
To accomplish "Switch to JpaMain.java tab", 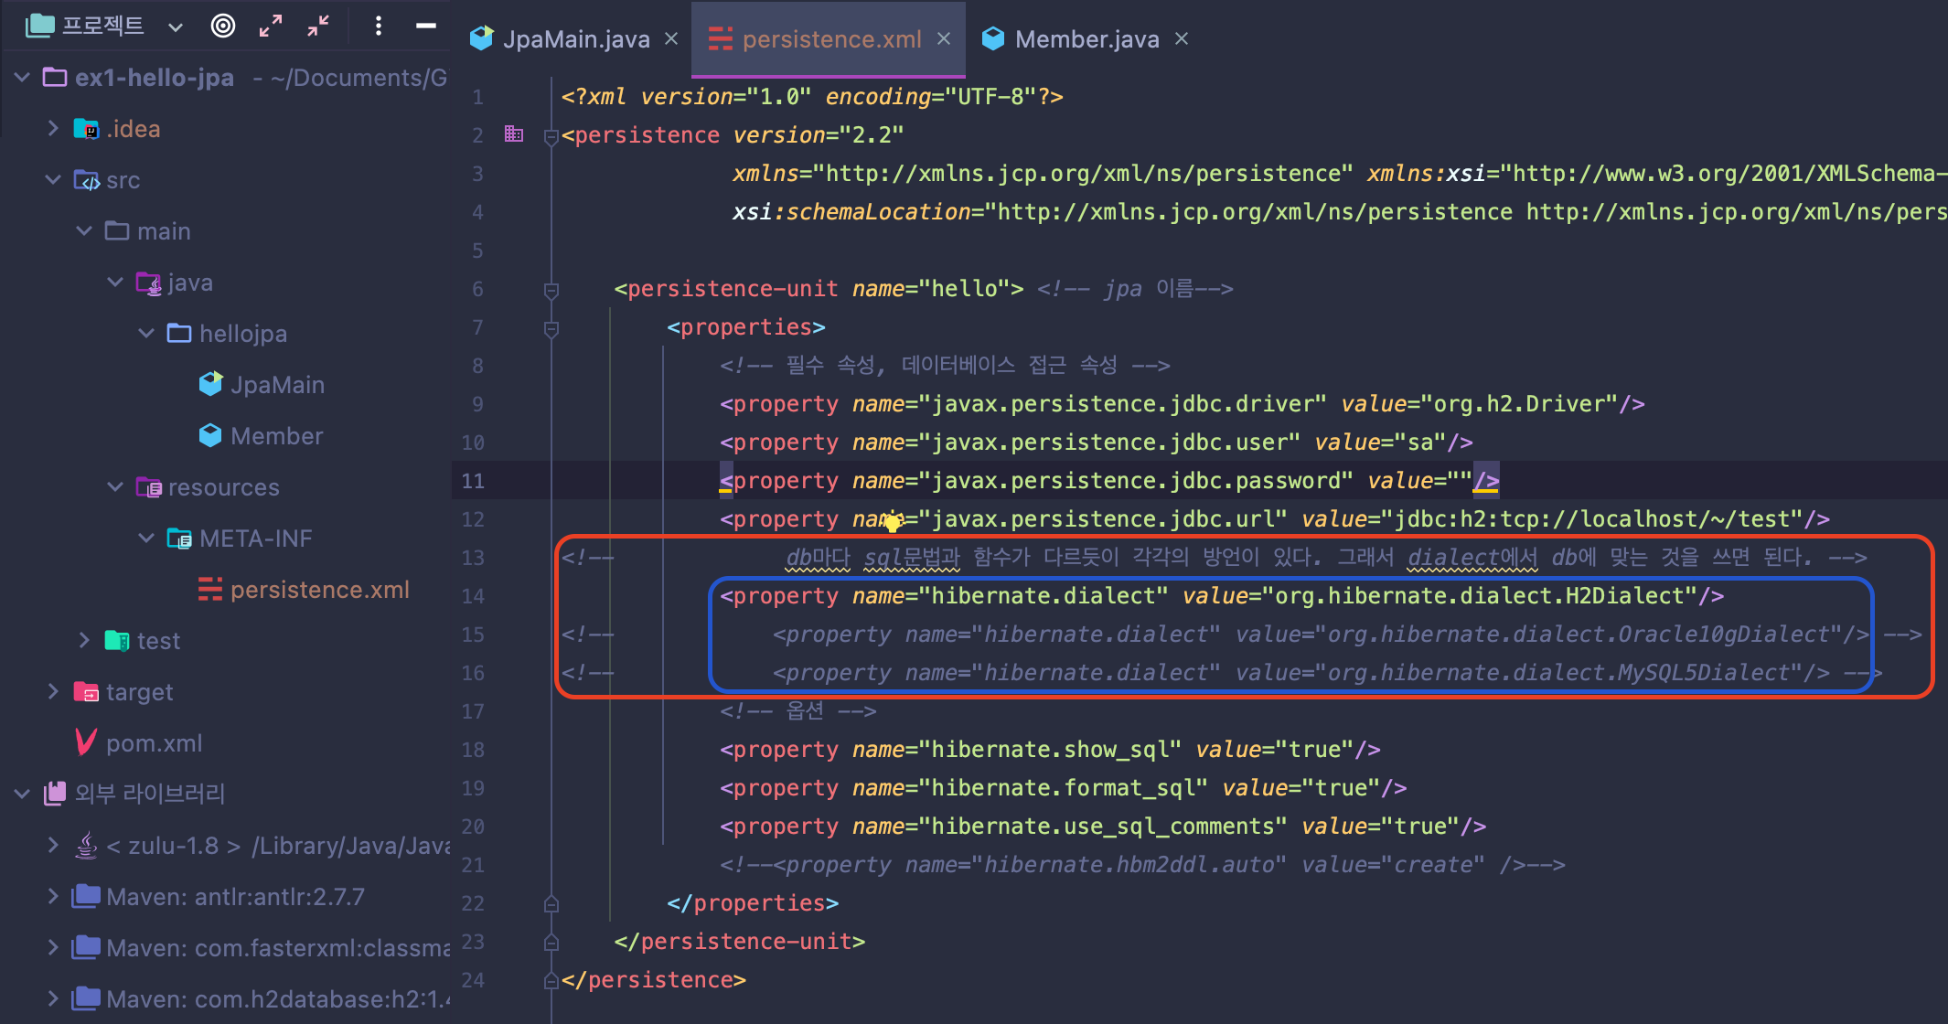I will (x=575, y=39).
